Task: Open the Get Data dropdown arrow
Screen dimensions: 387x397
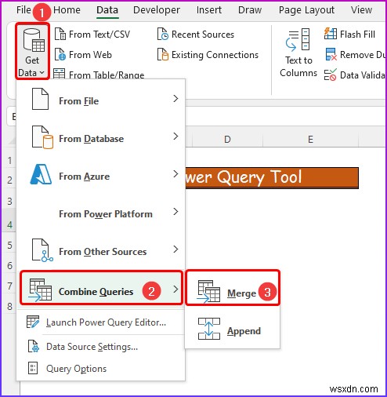Action: point(42,73)
